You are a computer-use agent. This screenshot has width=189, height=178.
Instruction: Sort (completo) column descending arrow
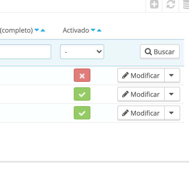[37, 30]
